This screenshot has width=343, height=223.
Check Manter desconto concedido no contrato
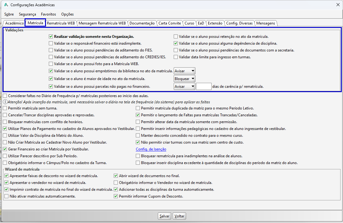pos(138,136)
